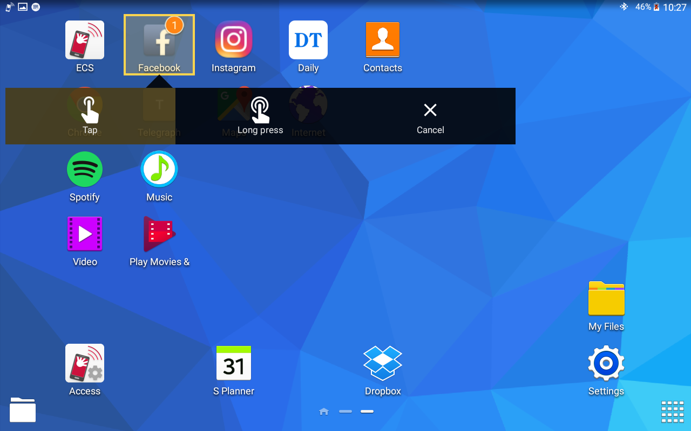Screen dimensions: 691x431
Task: Open the ECS app
Action: [85, 46]
